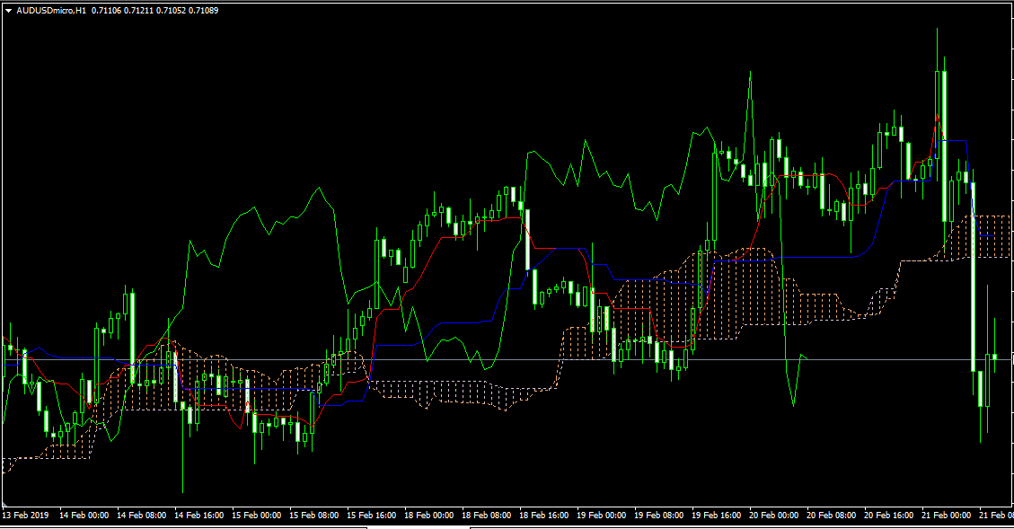This screenshot has height=529, width=1014.
Task: Select the 19 Feb 00:00 time axis label
Action: coord(601,516)
